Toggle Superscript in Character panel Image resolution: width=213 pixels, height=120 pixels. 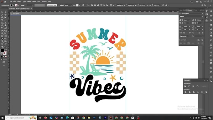pyautogui.click(x=190, y=33)
